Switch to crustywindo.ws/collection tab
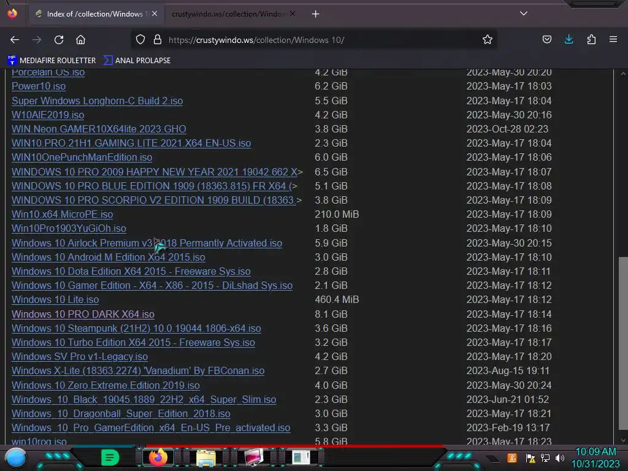 tap(232, 14)
